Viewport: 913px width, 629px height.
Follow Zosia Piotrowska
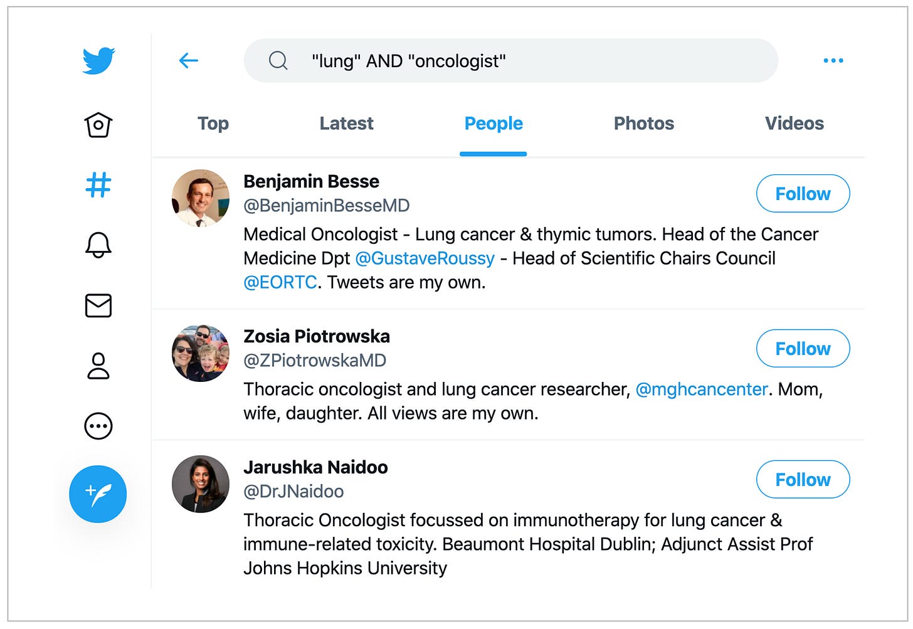click(x=803, y=349)
